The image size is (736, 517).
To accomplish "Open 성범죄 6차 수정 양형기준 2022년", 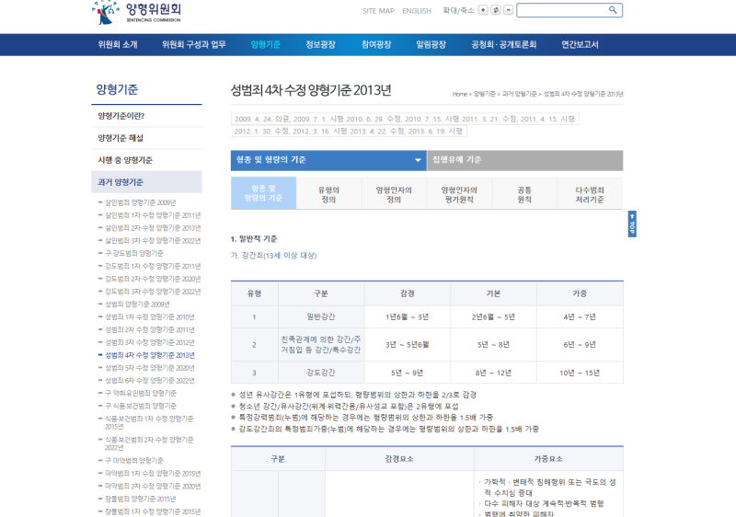I will (x=149, y=381).
